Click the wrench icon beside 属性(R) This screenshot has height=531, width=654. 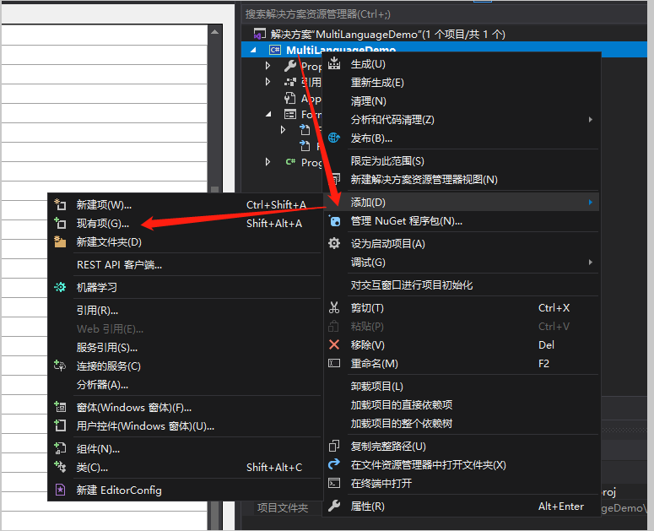[334, 506]
